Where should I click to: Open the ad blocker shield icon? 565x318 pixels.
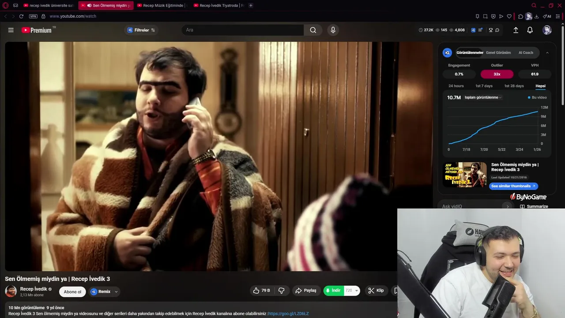493,16
